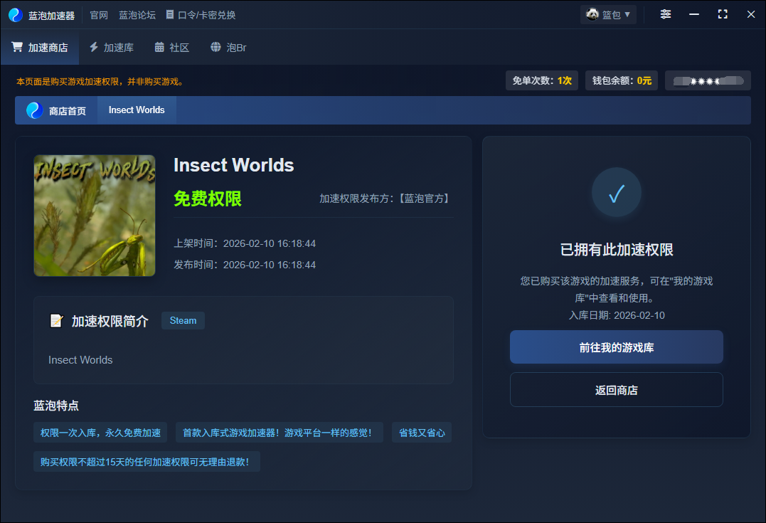Viewport: 766px width, 523px height.
Task: Click the panda avatar icon
Action: pyautogui.click(x=592, y=14)
